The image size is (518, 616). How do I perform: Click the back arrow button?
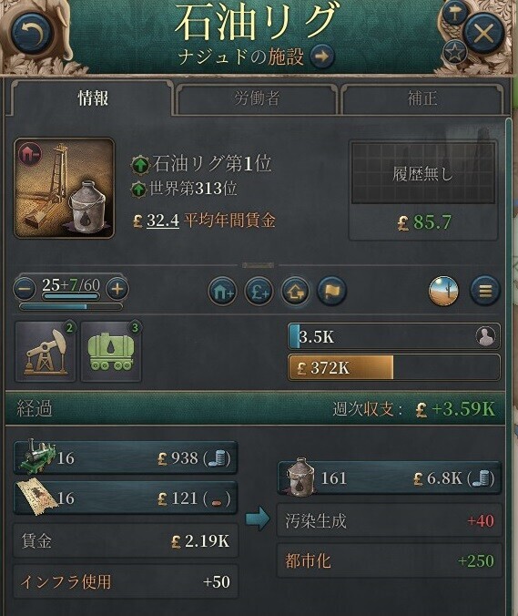(x=32, y=34)
